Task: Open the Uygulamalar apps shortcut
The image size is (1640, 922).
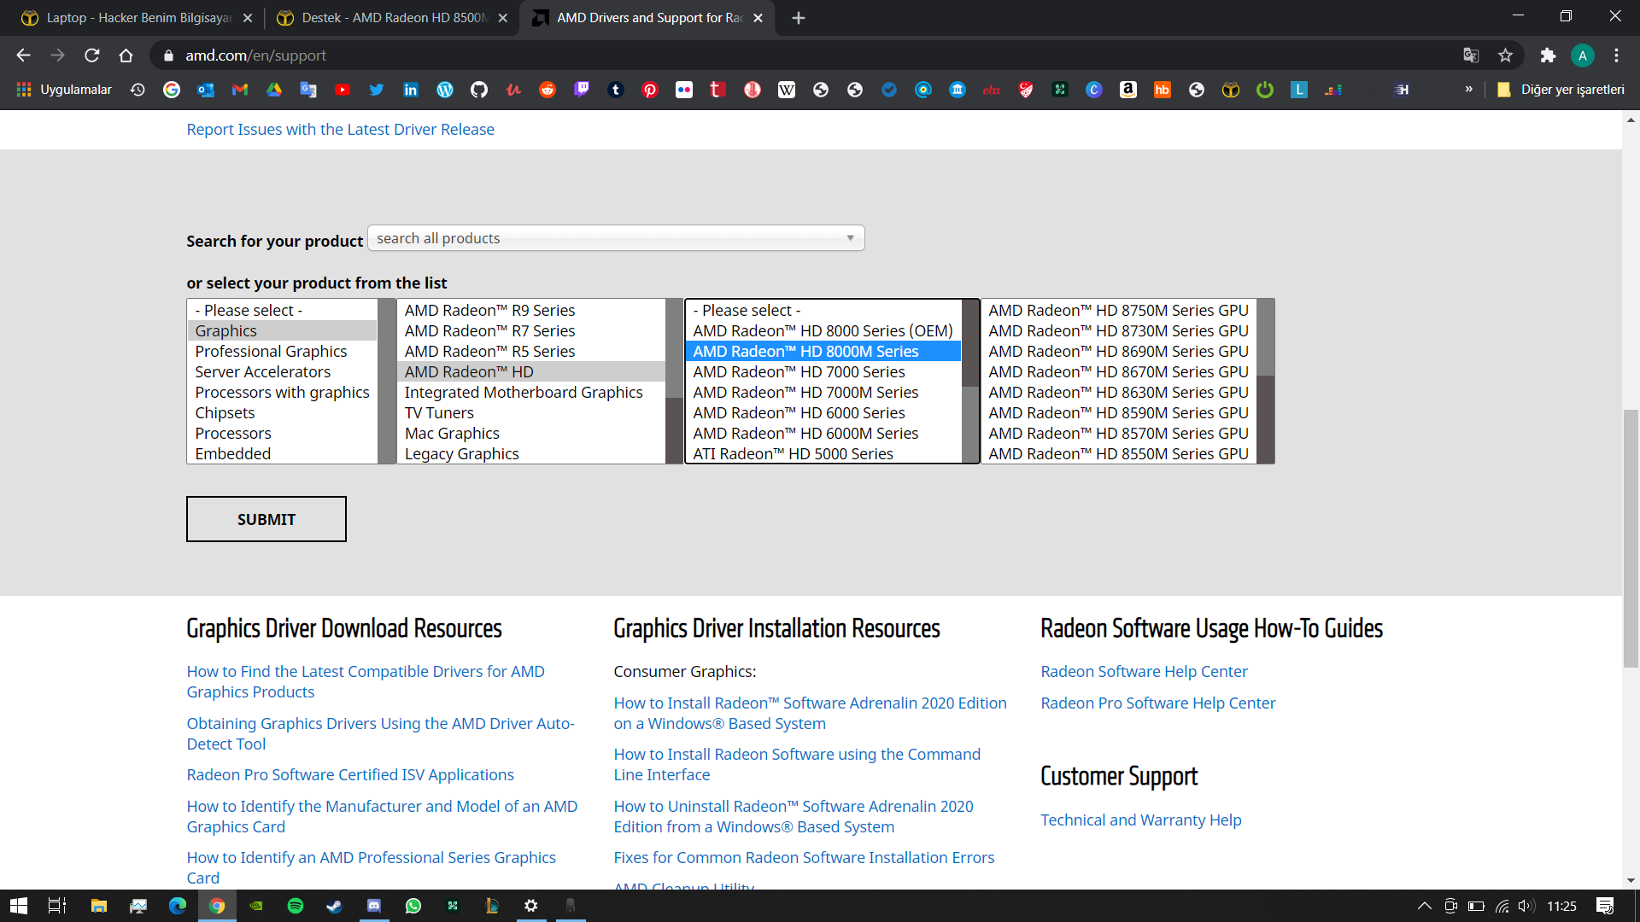Action: pos(64,90)
